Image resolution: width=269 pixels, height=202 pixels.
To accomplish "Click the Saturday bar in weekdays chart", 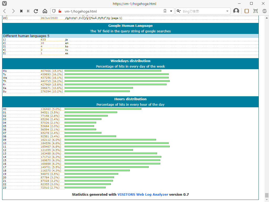I will point(99,88).
